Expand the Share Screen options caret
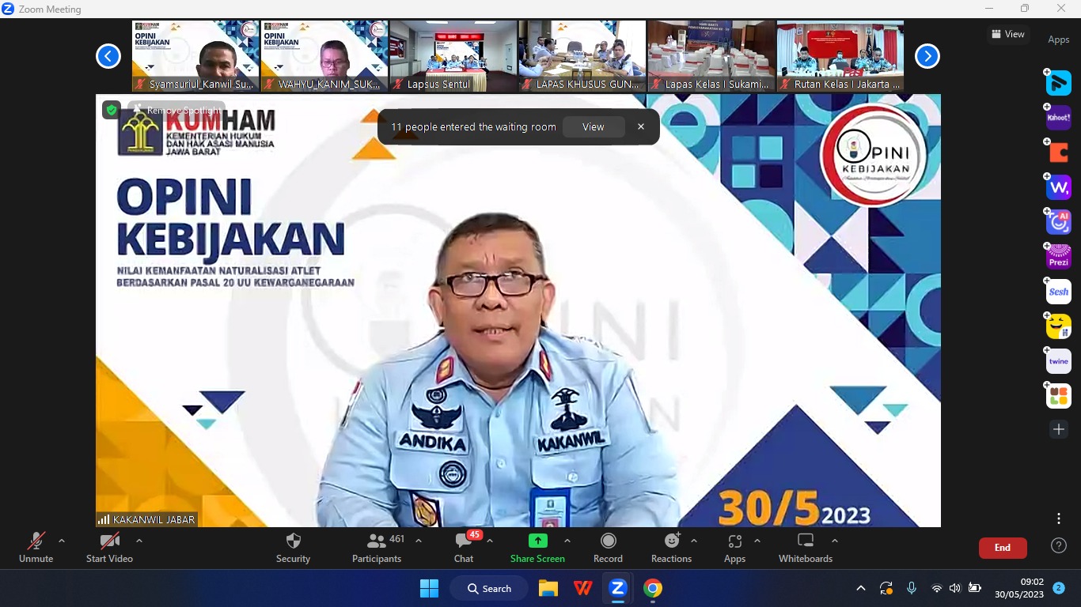Viewport: 1081px width, 607px height. [567, 541]
